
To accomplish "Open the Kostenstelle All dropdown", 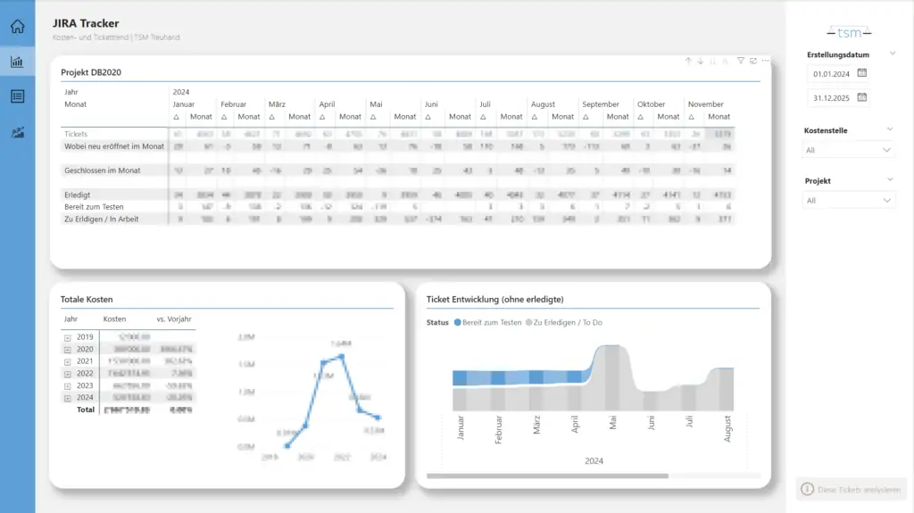I will click(x=848, y=151).
